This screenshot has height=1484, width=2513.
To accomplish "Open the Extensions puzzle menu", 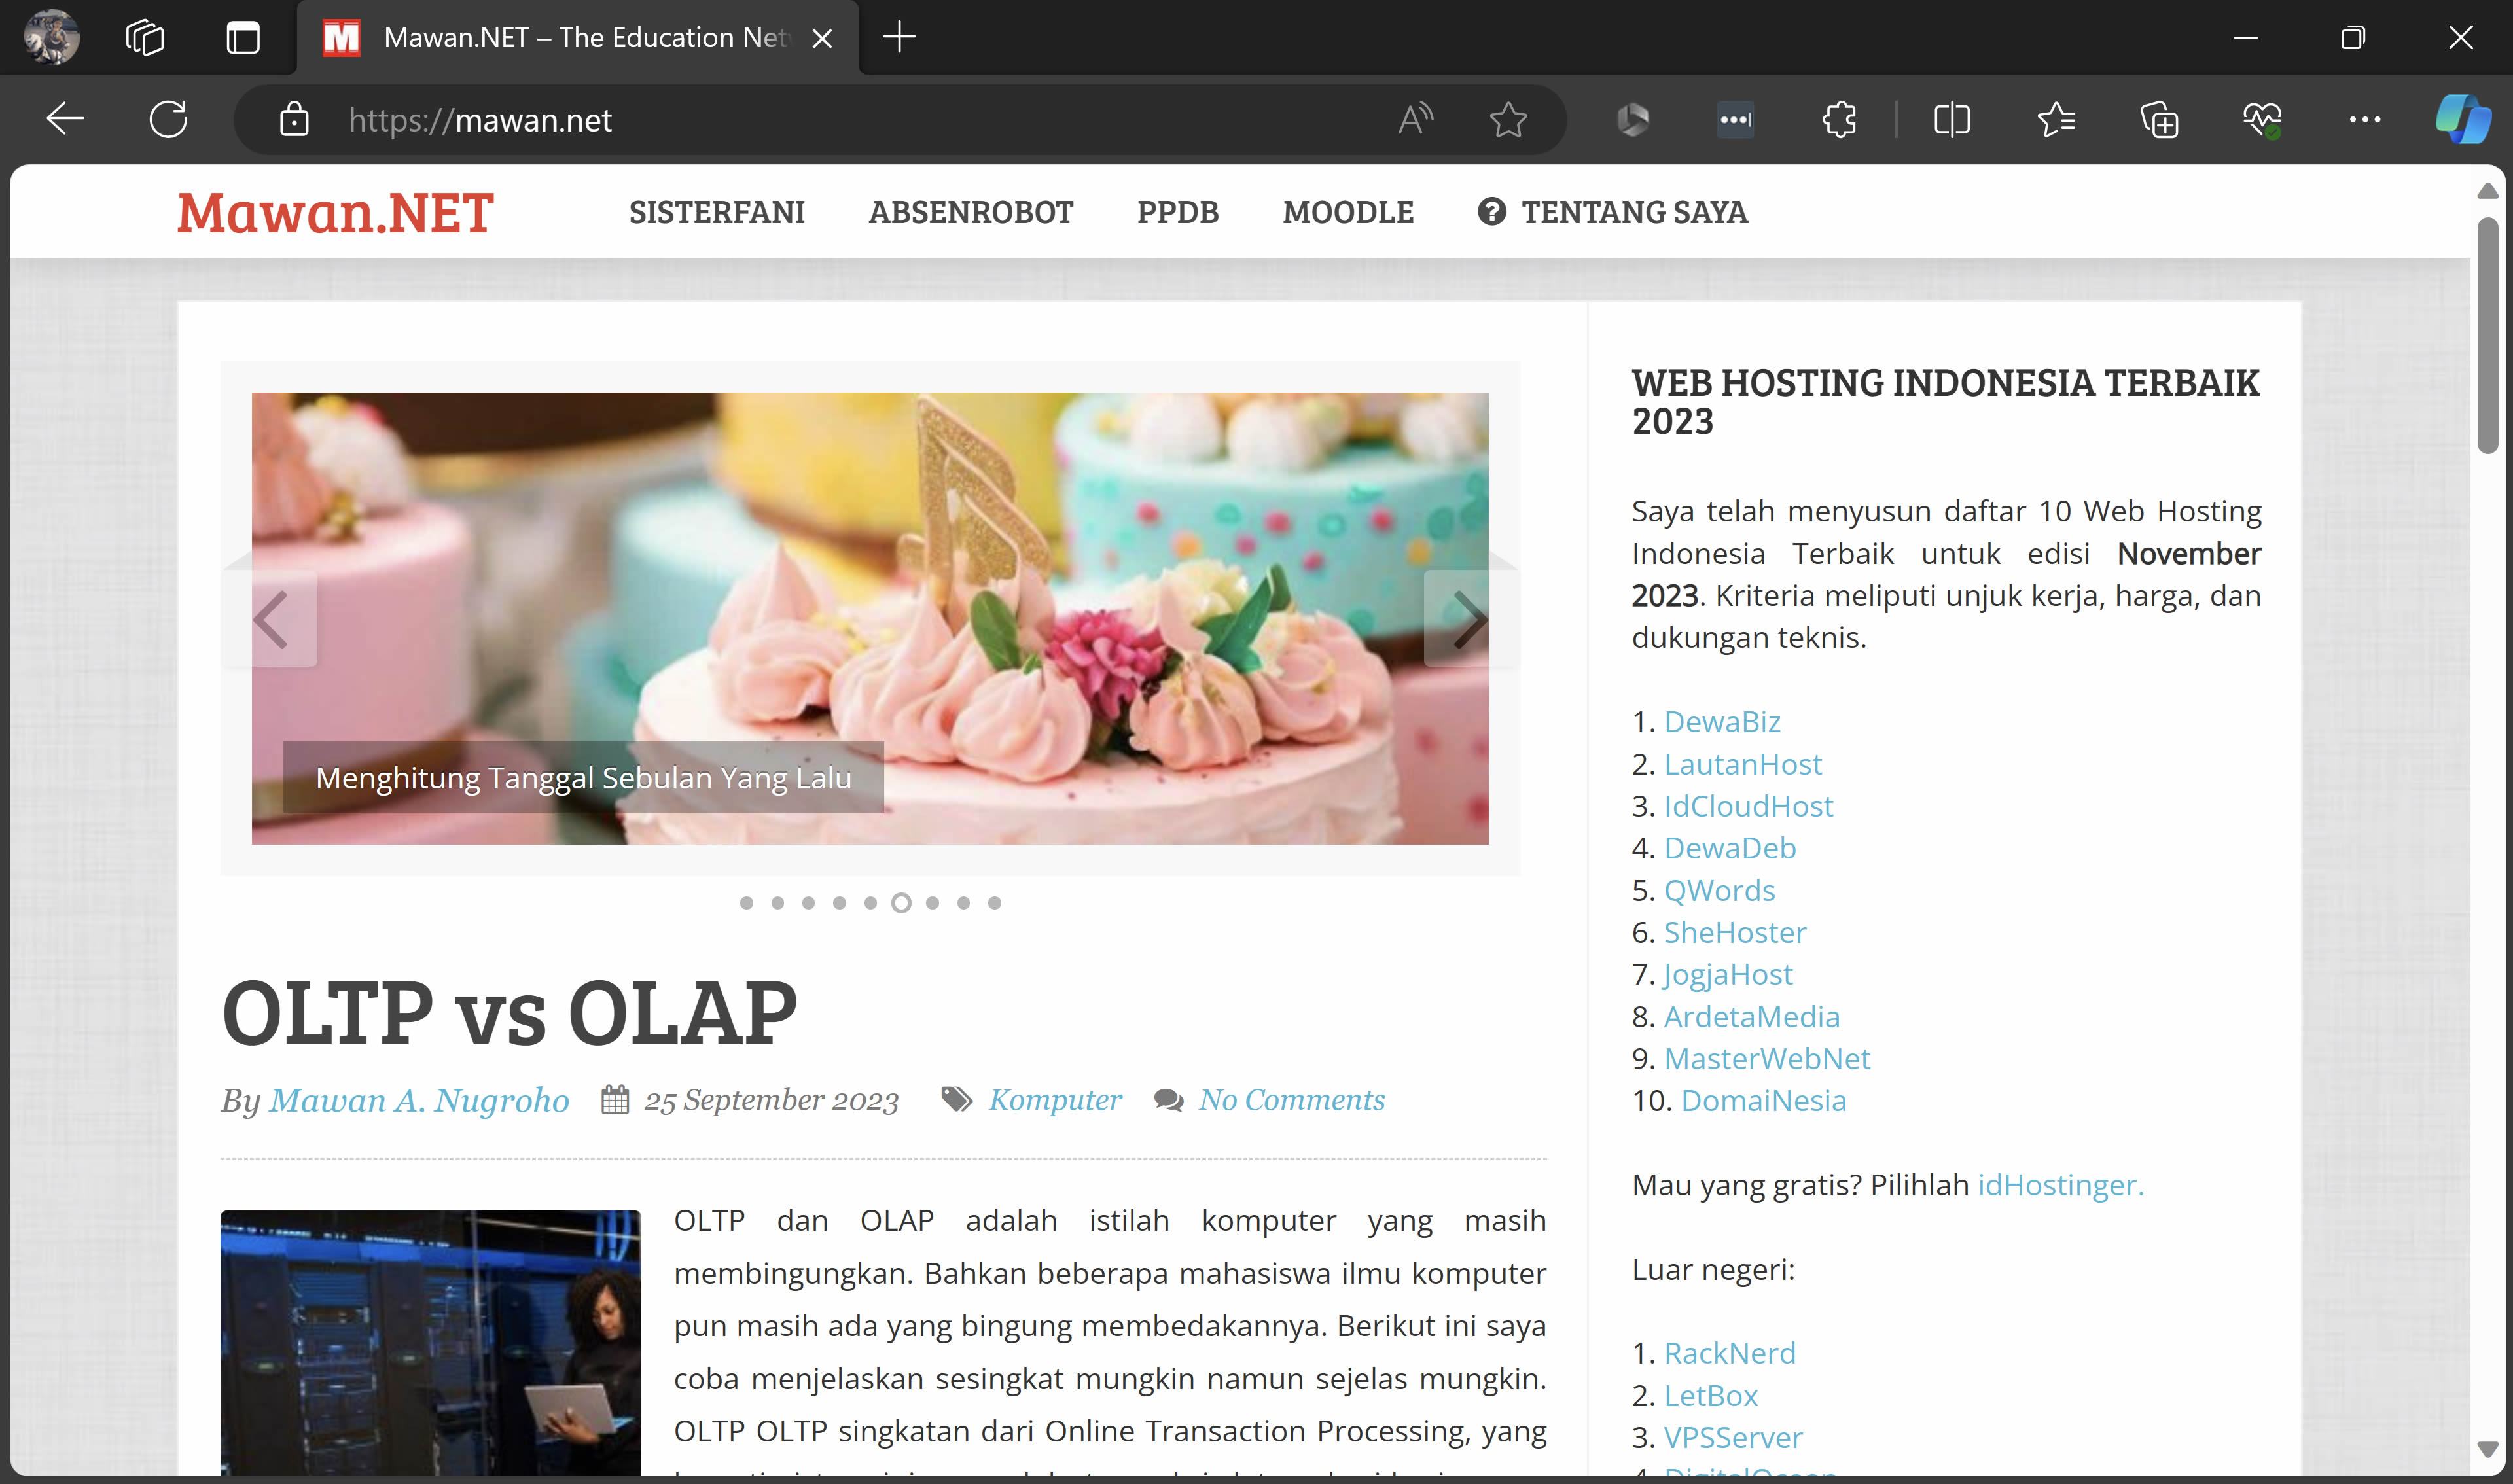I will click(x=1839, y=119).
